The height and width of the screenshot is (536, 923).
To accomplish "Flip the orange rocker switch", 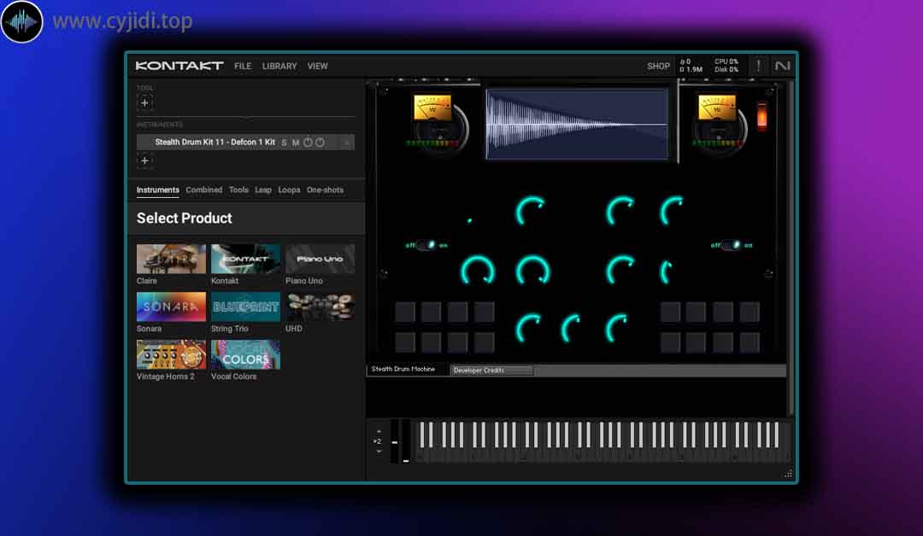I will point(761,116).
